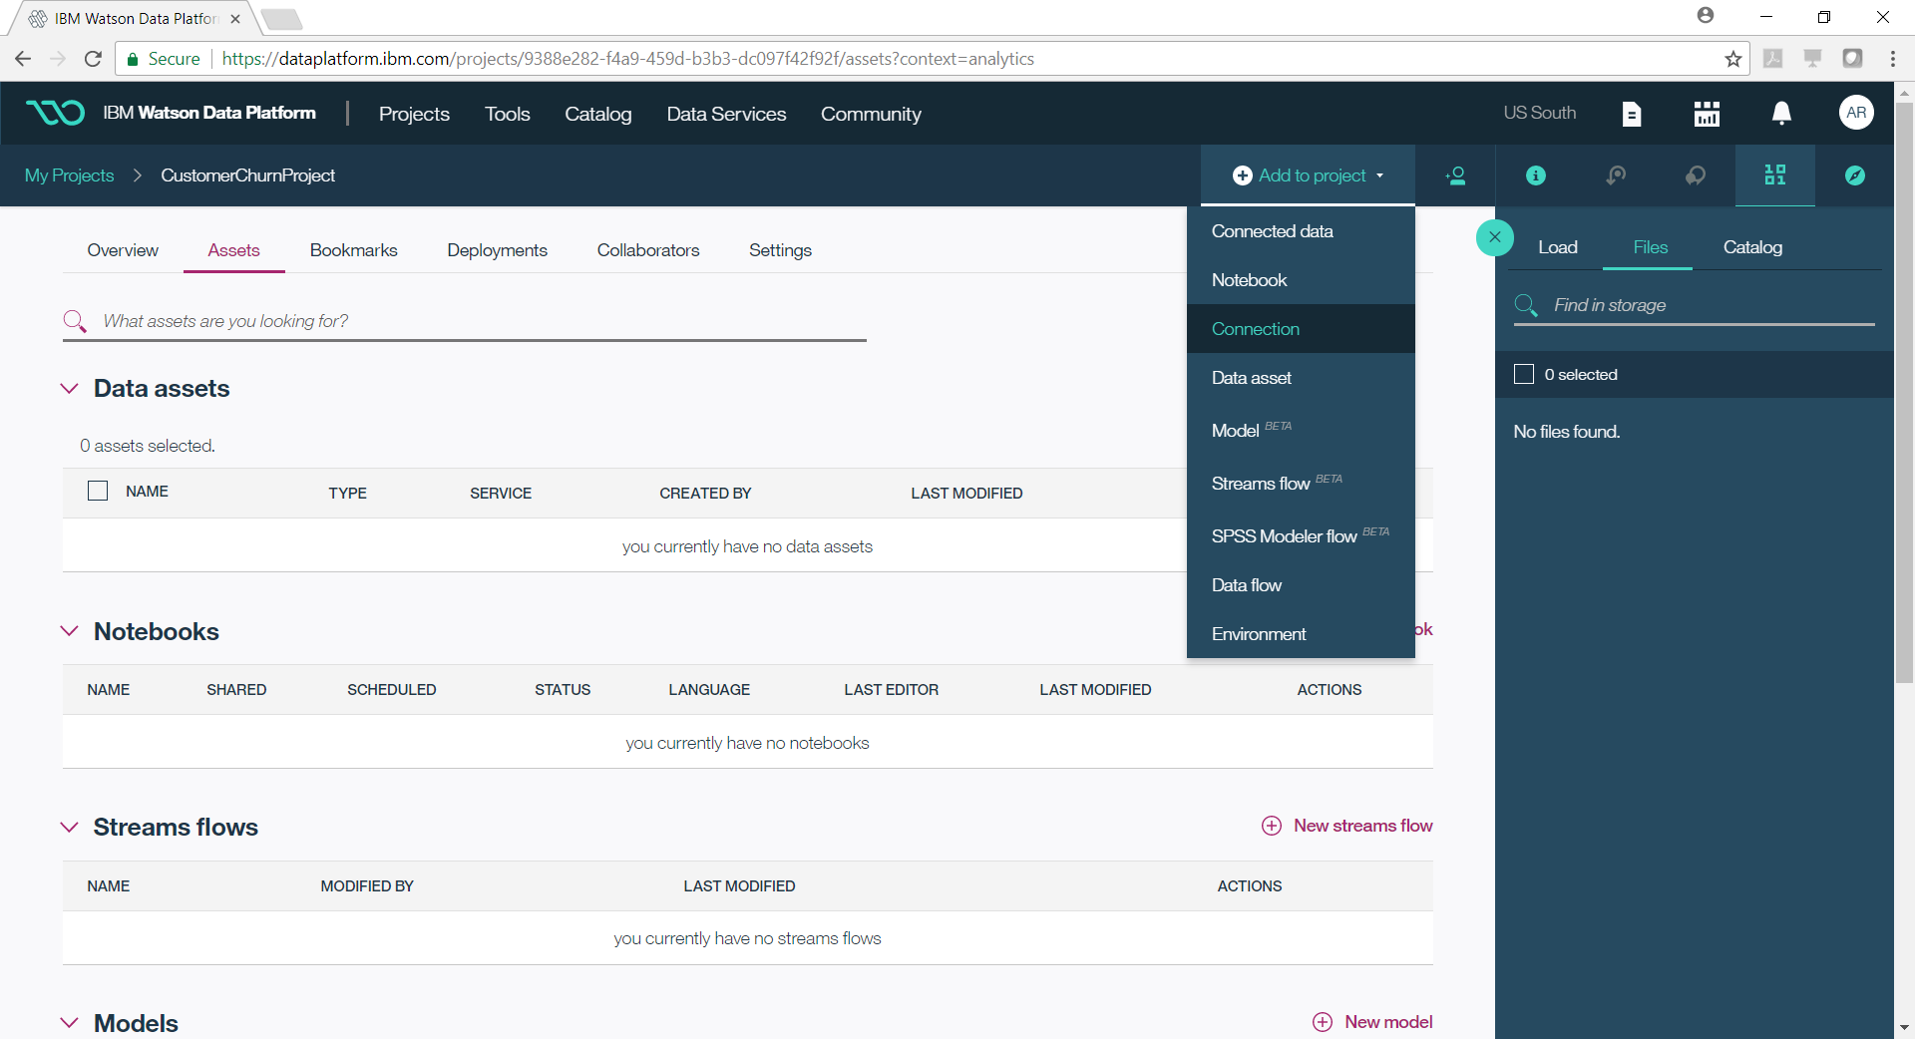This screenshot has height=1039, width=1915.
Task: Click the New model link
Action: click(x=1388, y=1022)
